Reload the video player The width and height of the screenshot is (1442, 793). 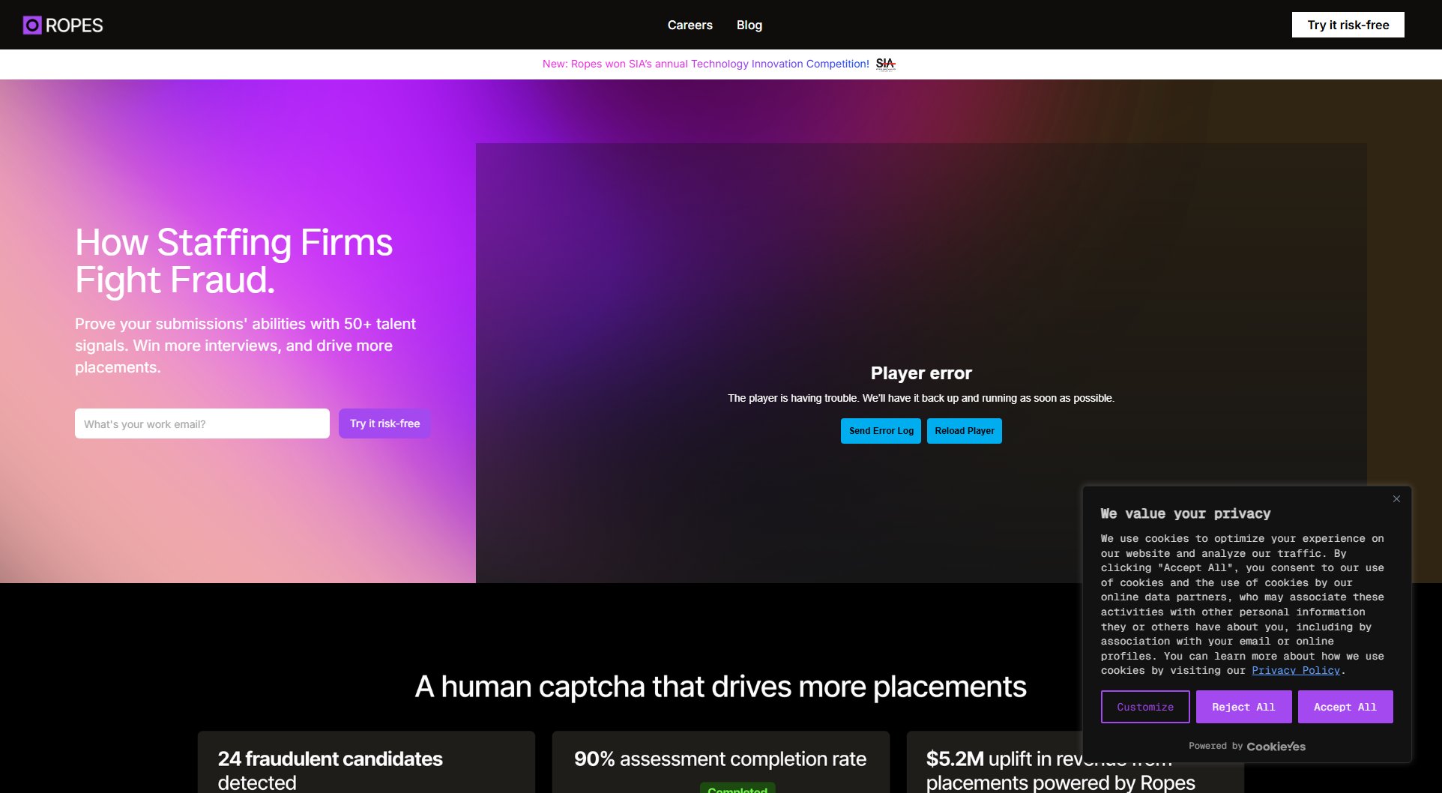tap(964, 431)
